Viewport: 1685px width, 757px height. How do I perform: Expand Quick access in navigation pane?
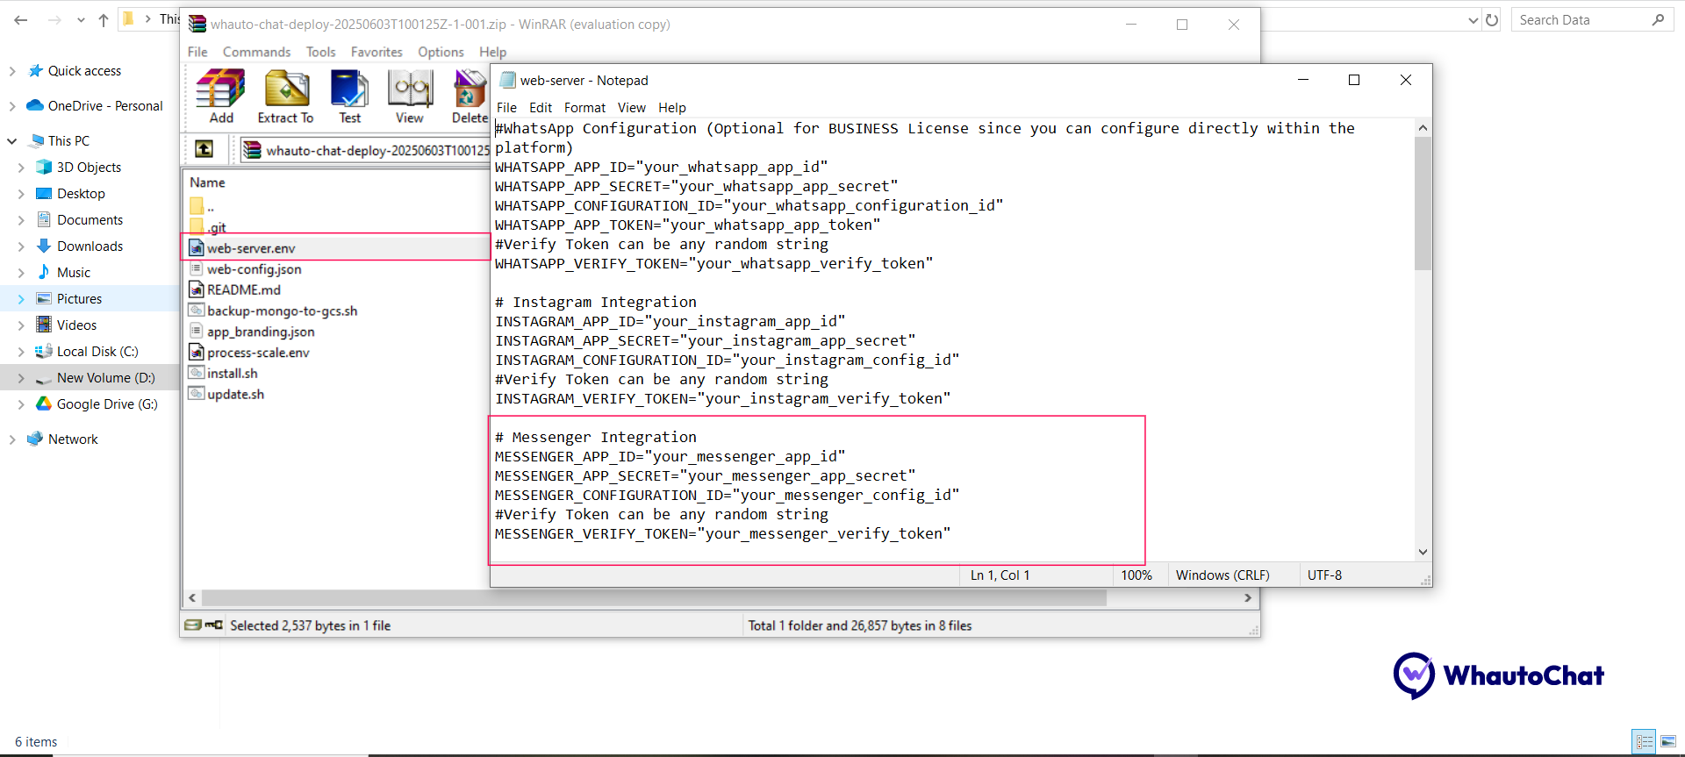pos(12,71)
